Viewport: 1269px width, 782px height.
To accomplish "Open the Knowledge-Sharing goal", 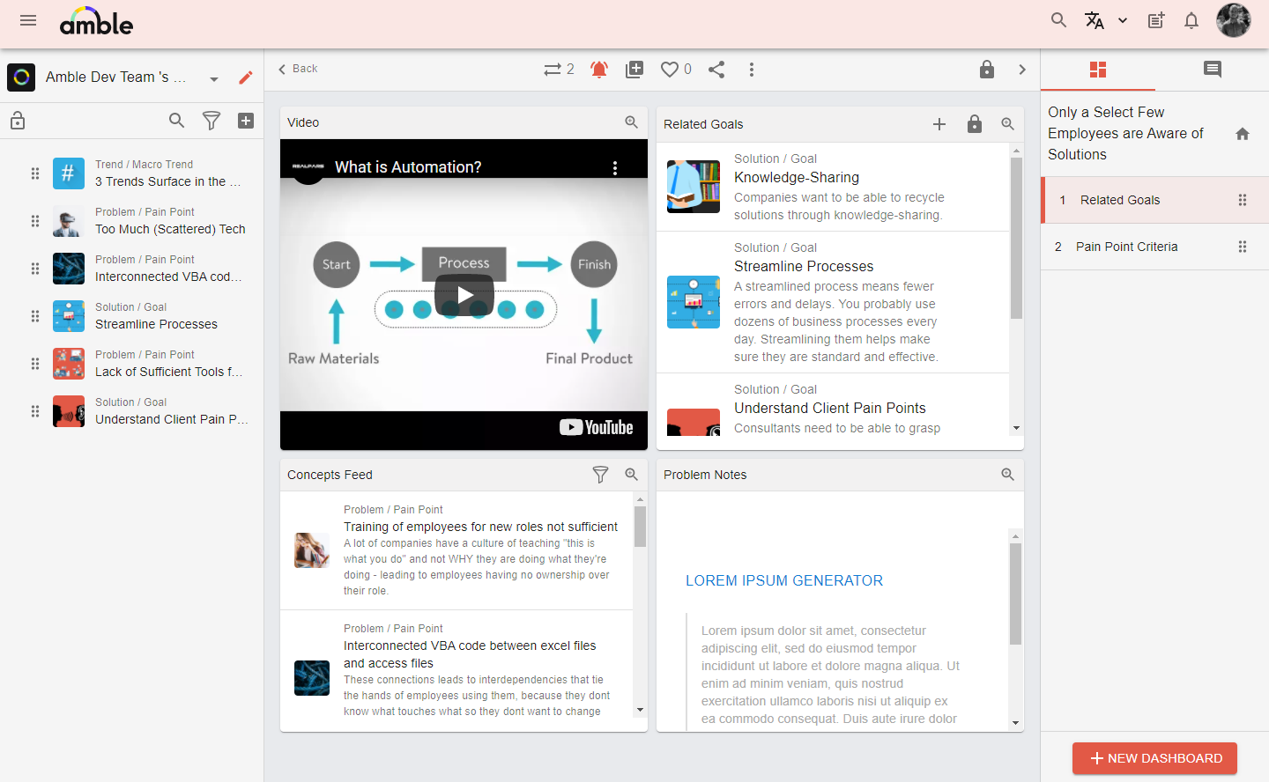I will [x=797, y=177].
